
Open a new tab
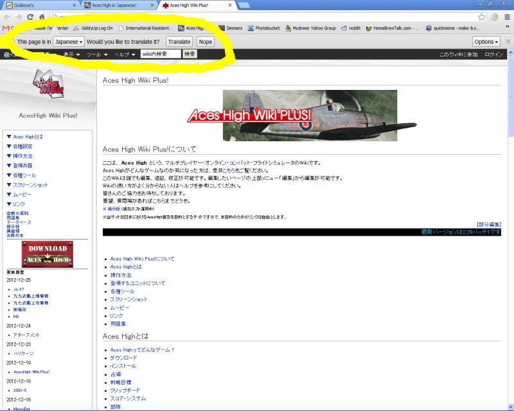244,5
